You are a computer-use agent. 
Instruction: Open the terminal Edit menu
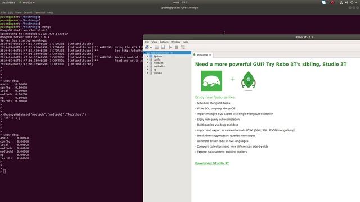(x=10, y=13)
